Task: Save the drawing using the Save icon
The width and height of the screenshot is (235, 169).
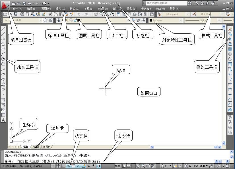Action: click(x=16, y=14)
